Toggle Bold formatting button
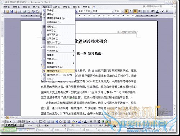Screen dimensions: 180x136 click(x=126, y=11)
